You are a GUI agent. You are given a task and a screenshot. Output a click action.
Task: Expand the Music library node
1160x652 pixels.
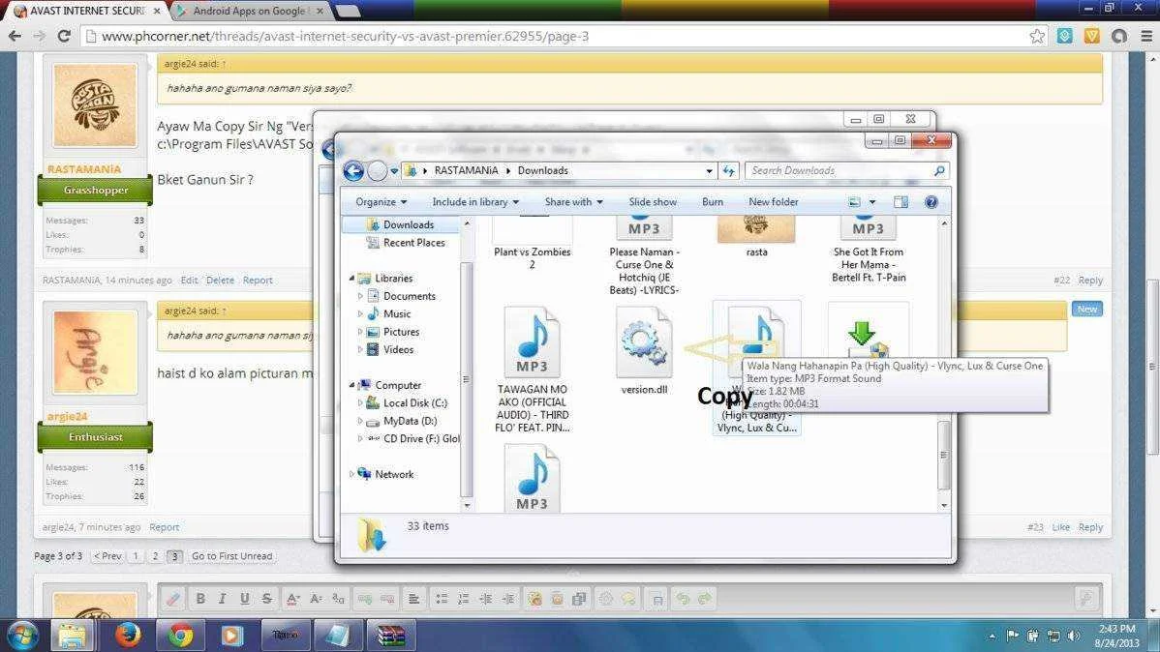[x=360, y=313]
